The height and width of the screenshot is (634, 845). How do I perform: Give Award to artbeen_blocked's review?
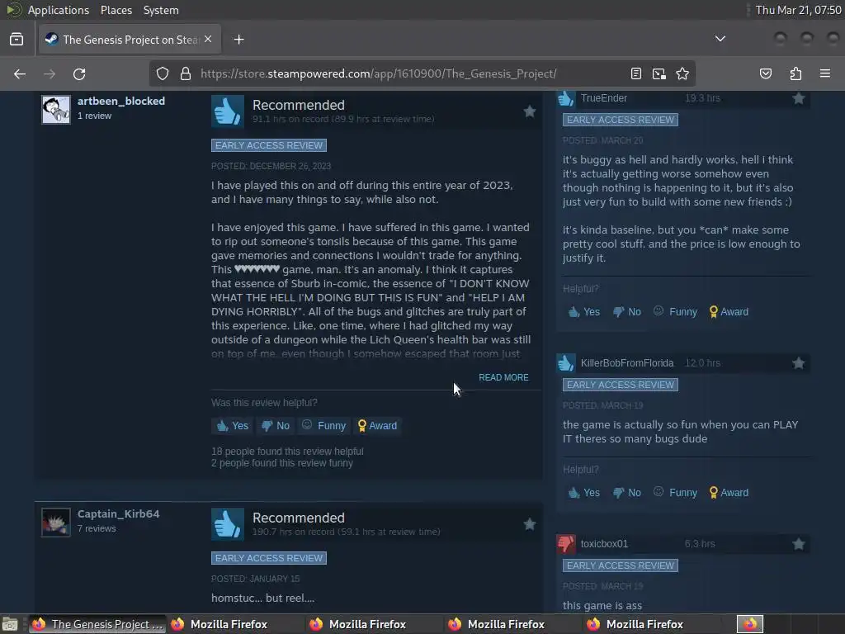(x=377, y=426)
